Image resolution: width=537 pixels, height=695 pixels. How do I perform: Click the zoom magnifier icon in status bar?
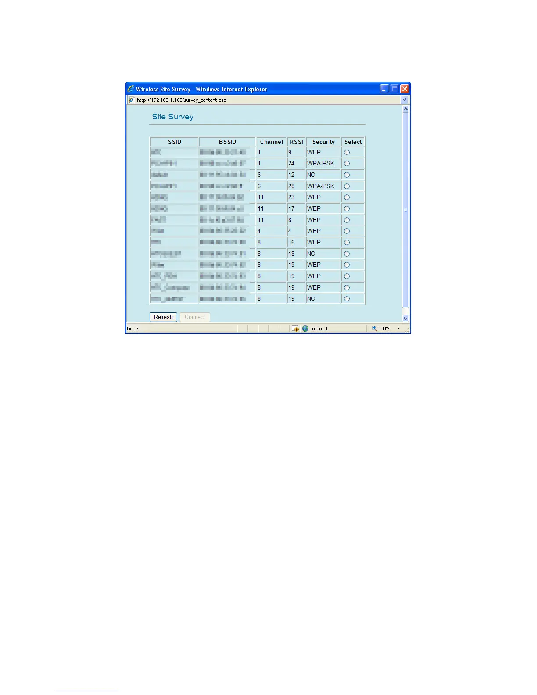coord(374,329)
